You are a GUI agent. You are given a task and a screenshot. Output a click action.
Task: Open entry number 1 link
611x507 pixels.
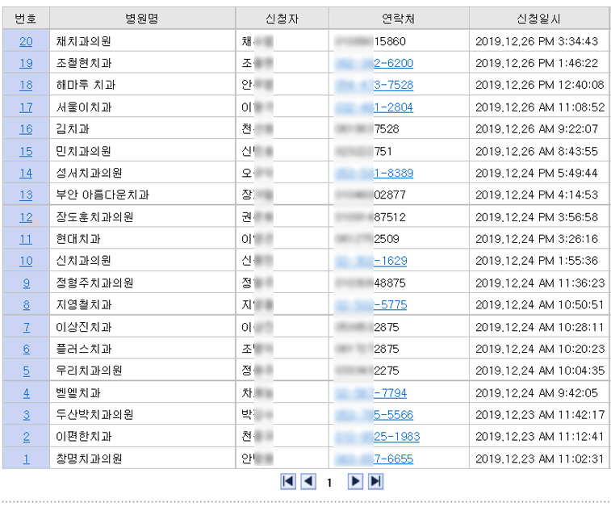pyautogui.click(x=26, y=459)
